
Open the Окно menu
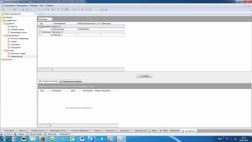pos(42,6)
